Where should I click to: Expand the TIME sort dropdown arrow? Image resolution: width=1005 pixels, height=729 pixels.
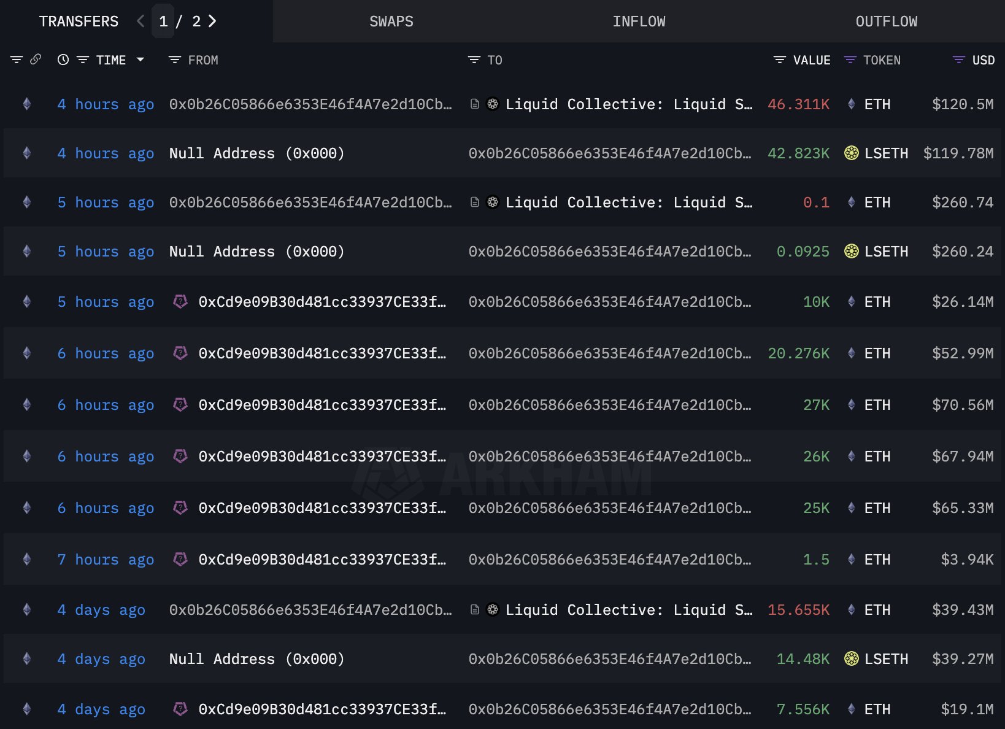pos(141,60)
